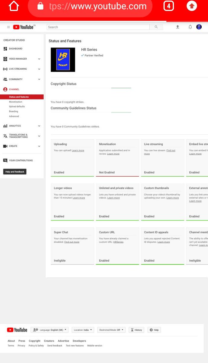Click the Community people icon
Image resolution: width=208 pixels, height=363 pixels.
(x=5, y=79)
